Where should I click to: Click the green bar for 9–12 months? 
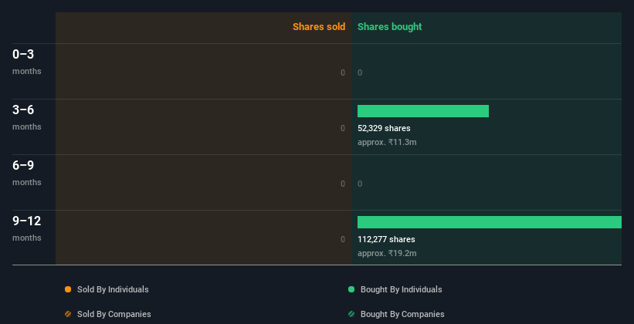[x=490, y=222]
